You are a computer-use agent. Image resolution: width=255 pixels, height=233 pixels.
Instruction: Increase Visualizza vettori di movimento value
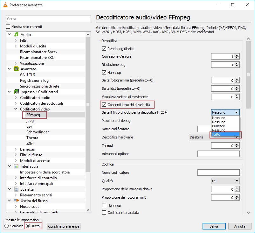tap(237, 95)
